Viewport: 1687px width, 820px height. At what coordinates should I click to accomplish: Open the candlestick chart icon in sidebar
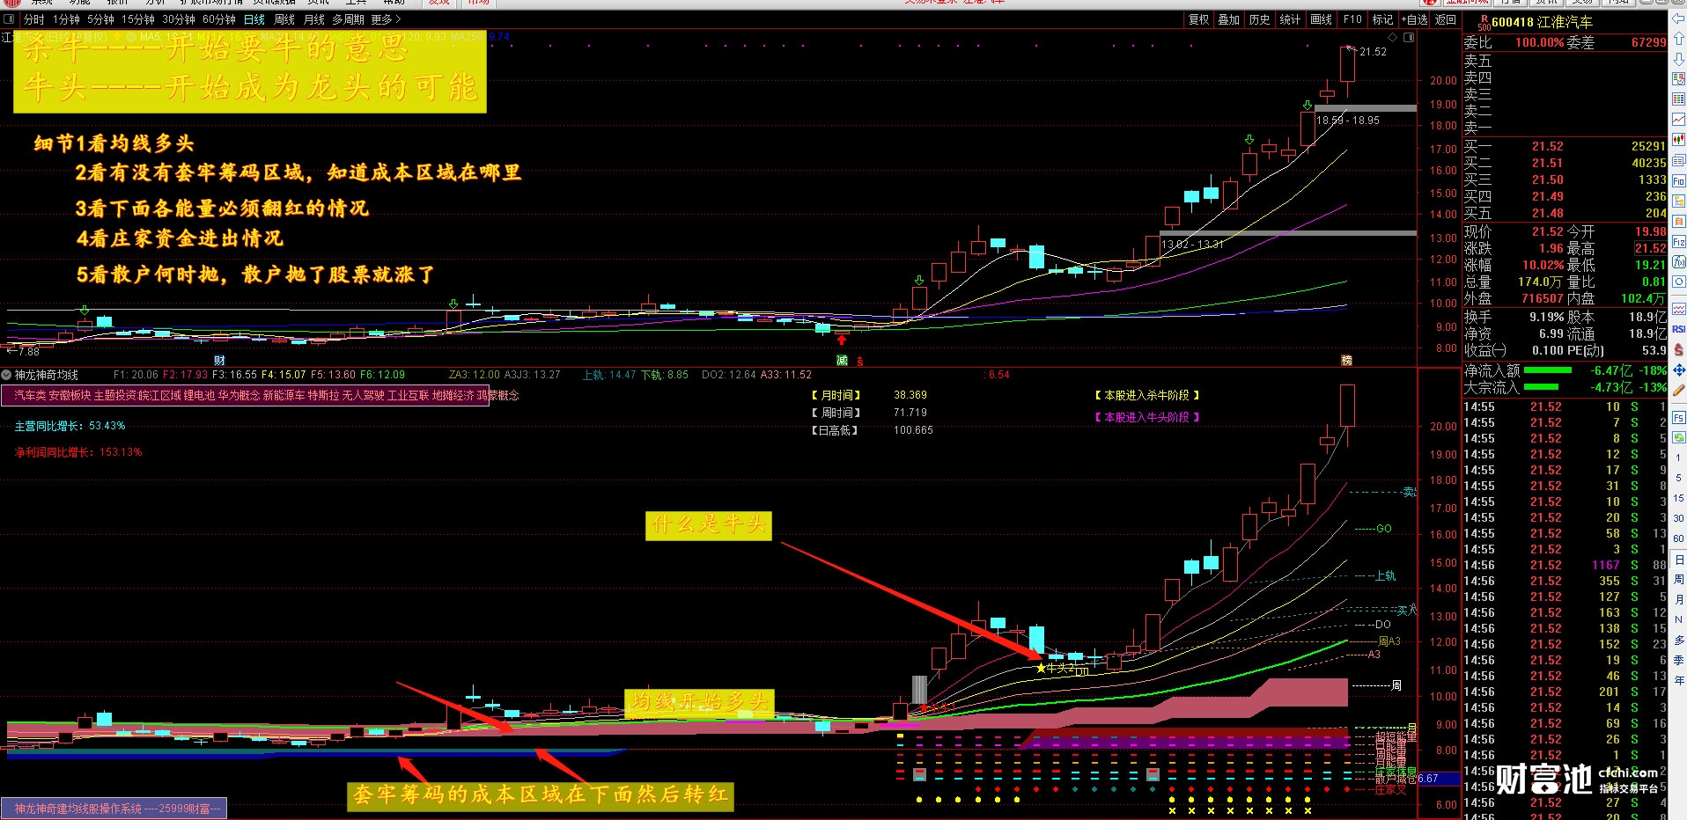(x=1679, y=140)
